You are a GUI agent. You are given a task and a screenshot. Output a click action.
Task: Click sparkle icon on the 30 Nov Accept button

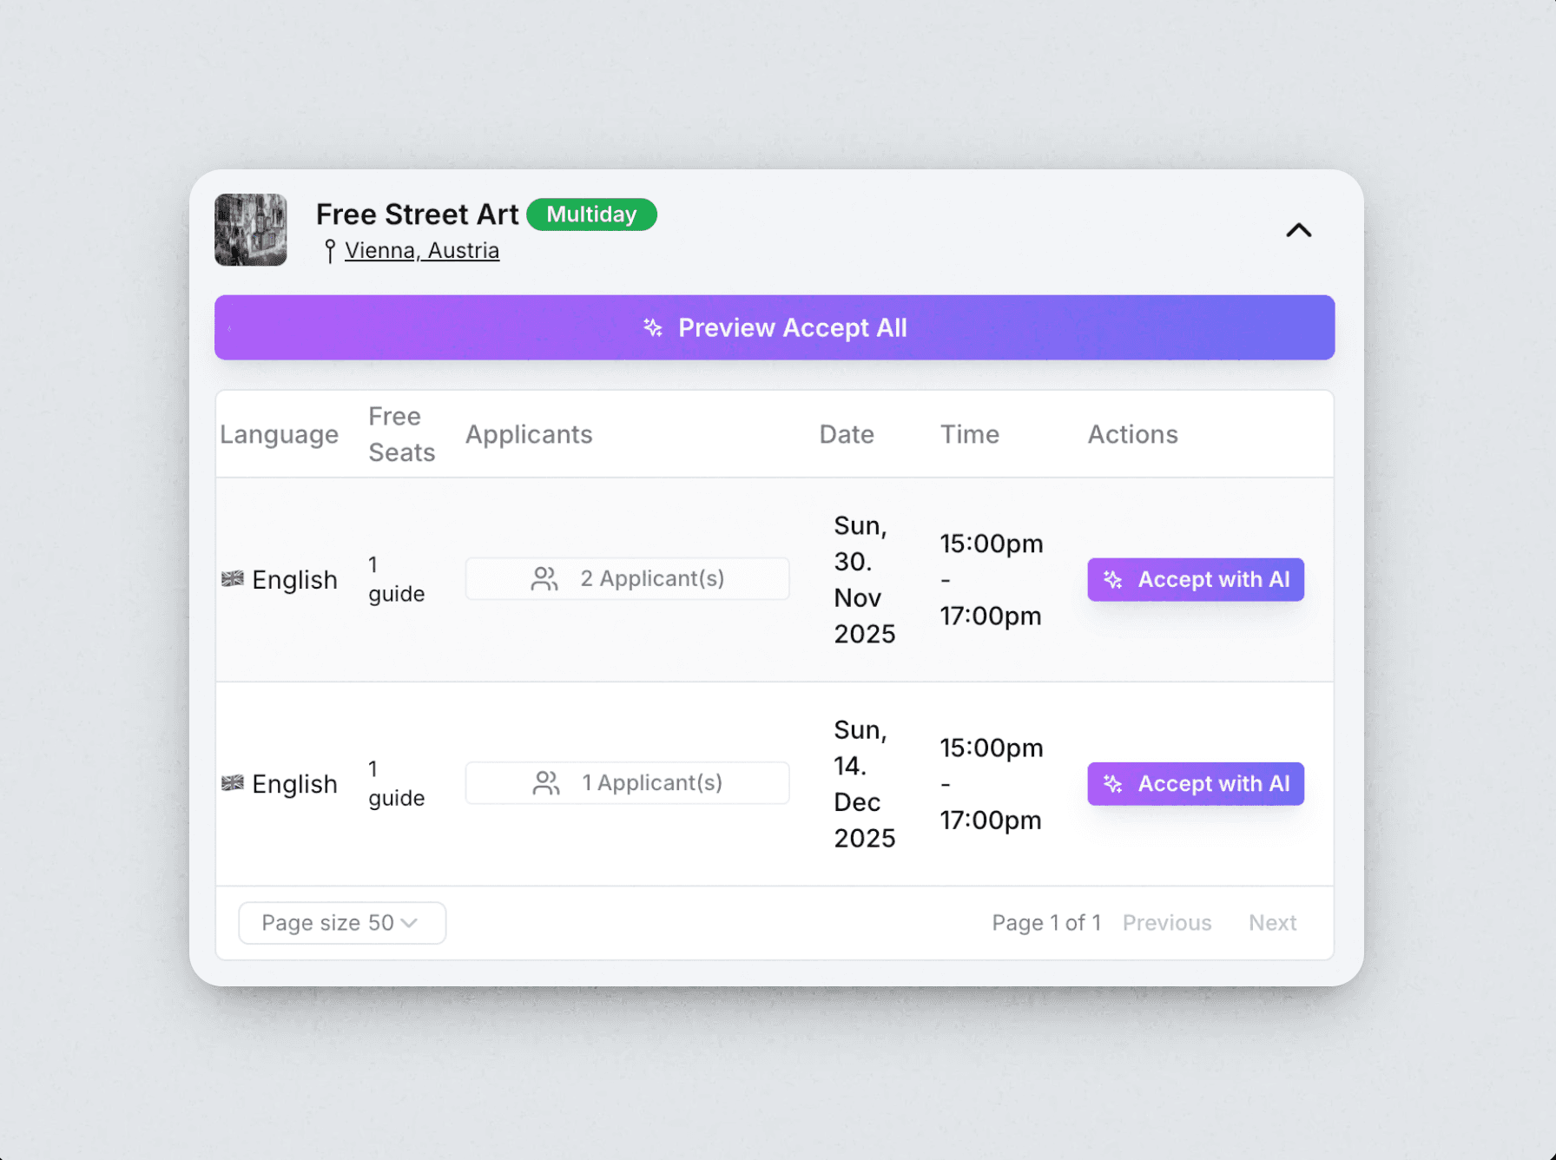[1113, 580]
